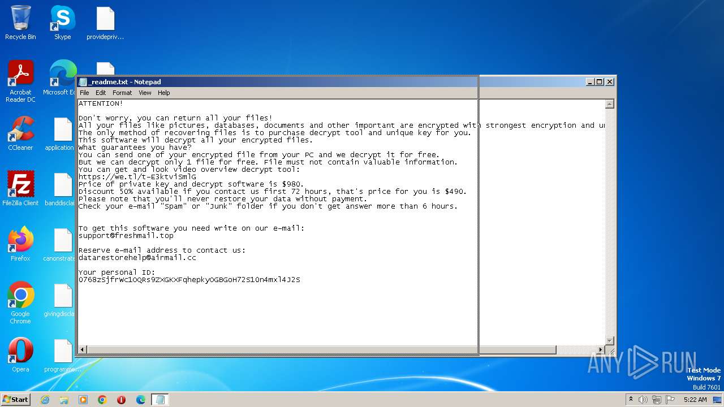The image size is (724, 407).
Task: Switch to Notepad taskbar button
Action: point(160,400)
